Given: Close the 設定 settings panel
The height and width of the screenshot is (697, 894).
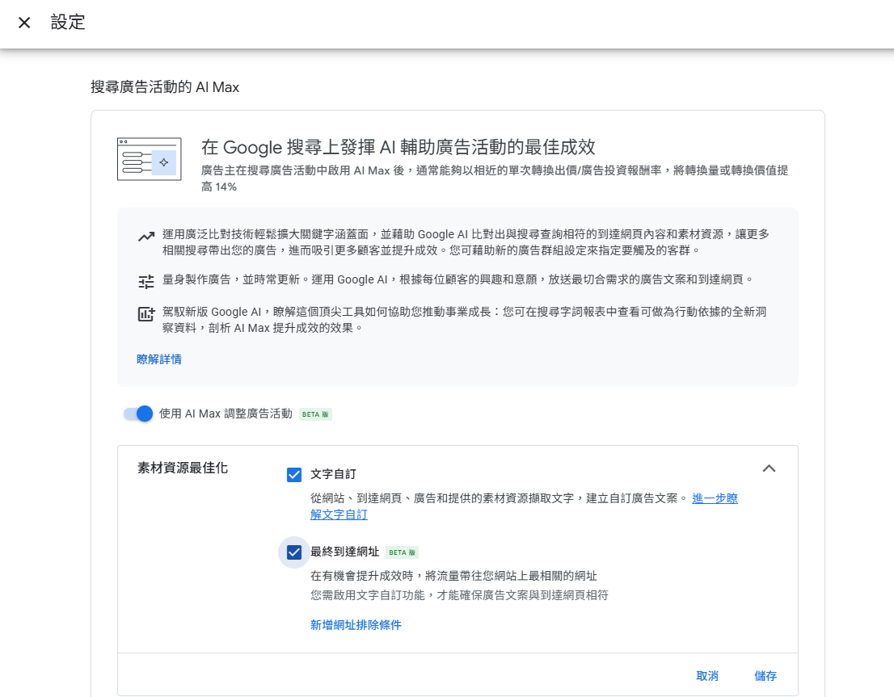Looking at the screenshot, I should tap(24, 23).
